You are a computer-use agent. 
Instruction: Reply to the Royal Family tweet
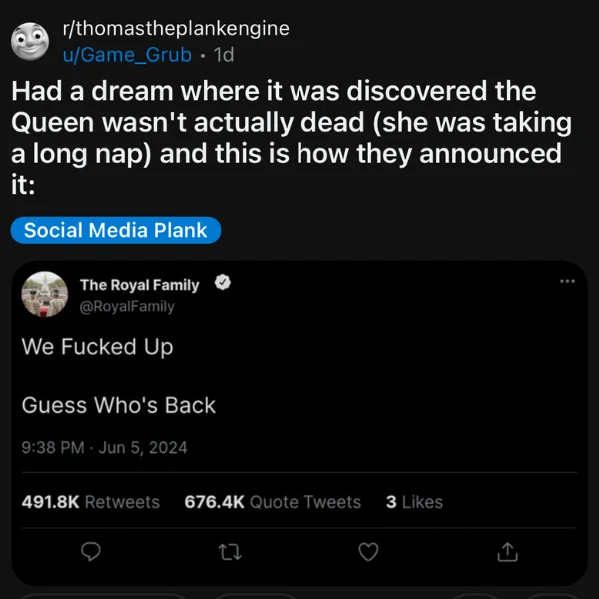click(90, 551)
